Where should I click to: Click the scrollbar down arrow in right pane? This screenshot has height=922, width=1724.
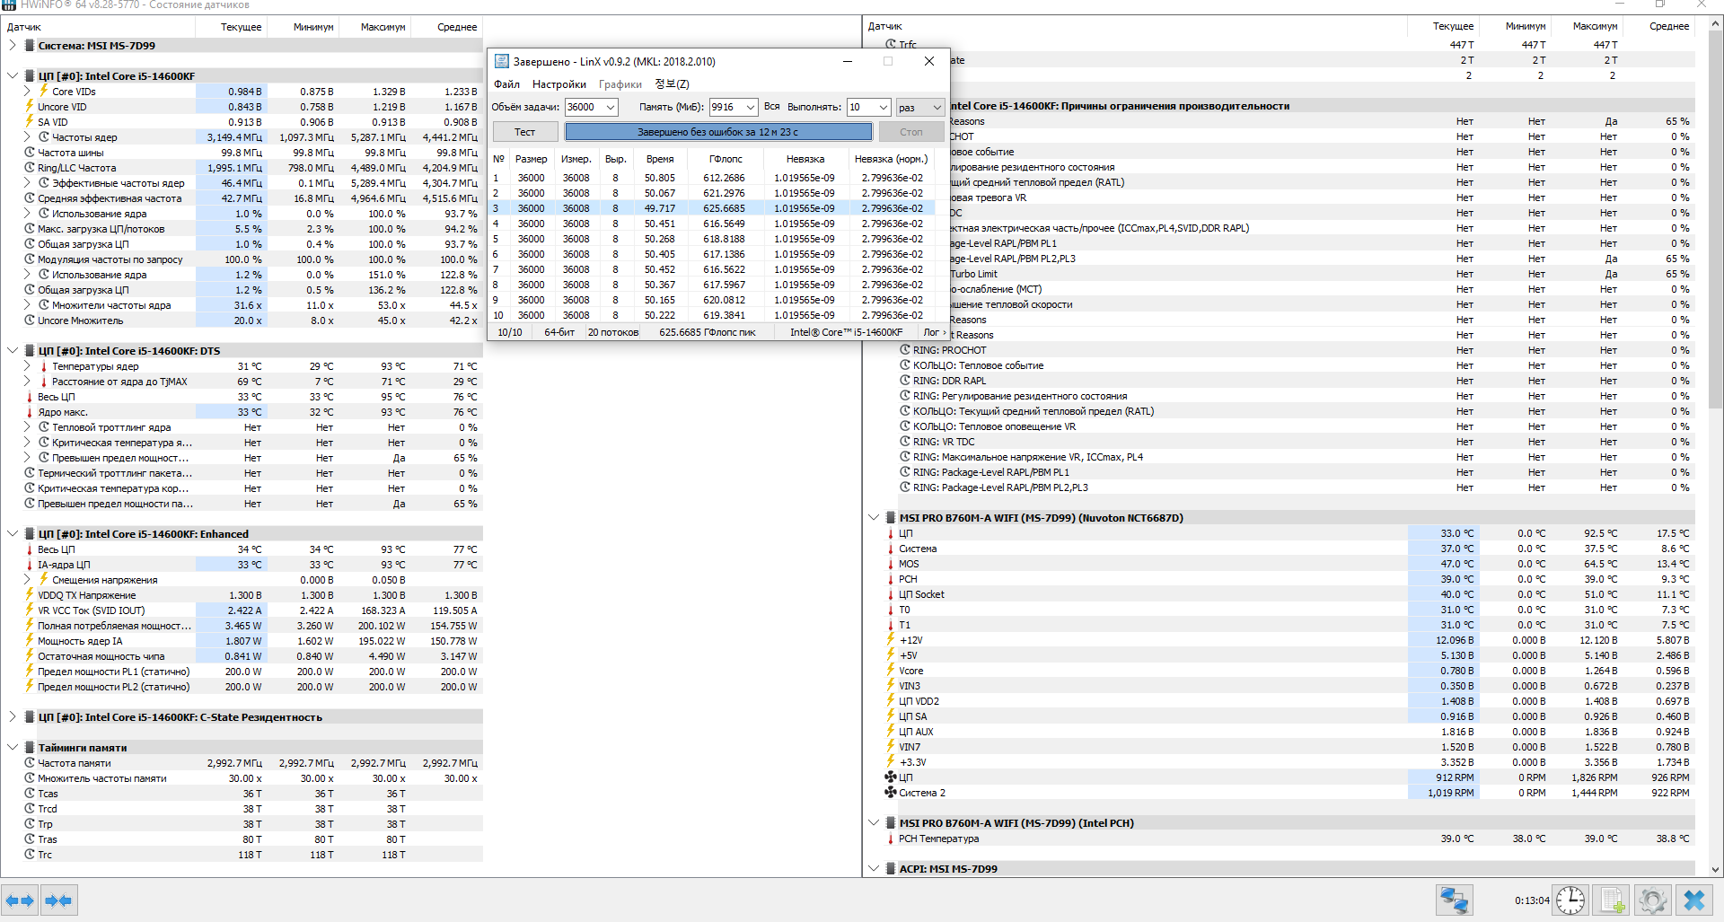point(1716,869)
